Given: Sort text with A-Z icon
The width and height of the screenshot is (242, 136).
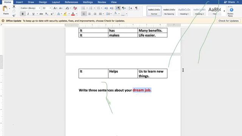Looking at the screenshot, I should coord(130,8).
